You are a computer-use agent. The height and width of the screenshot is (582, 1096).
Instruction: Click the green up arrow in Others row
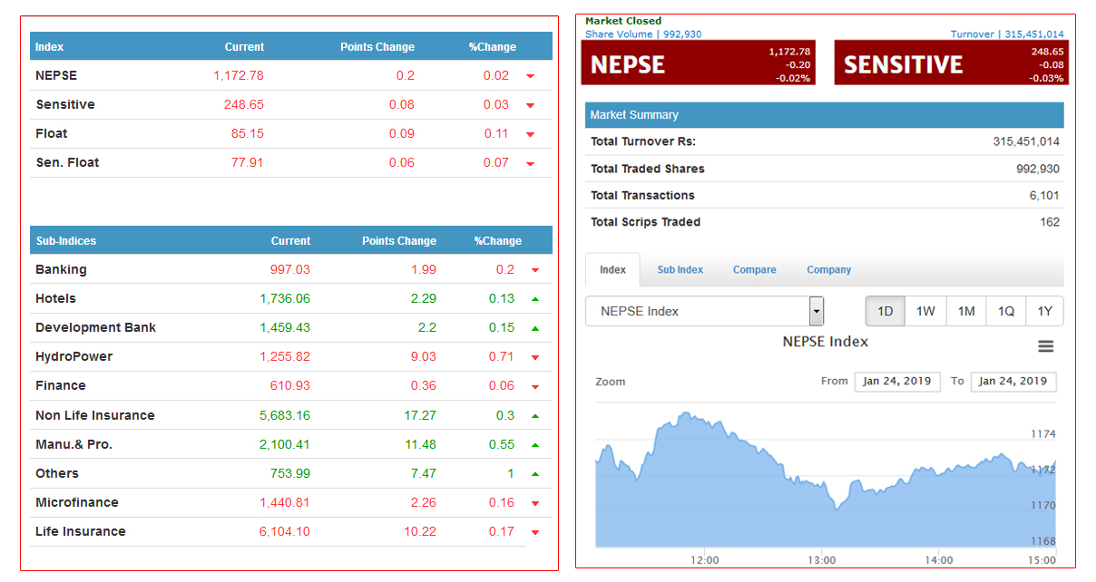pos(535,473)
